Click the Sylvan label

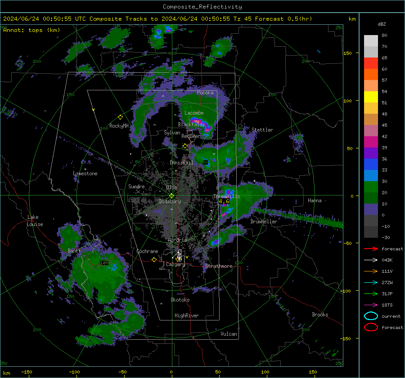[x=172, y=133]
